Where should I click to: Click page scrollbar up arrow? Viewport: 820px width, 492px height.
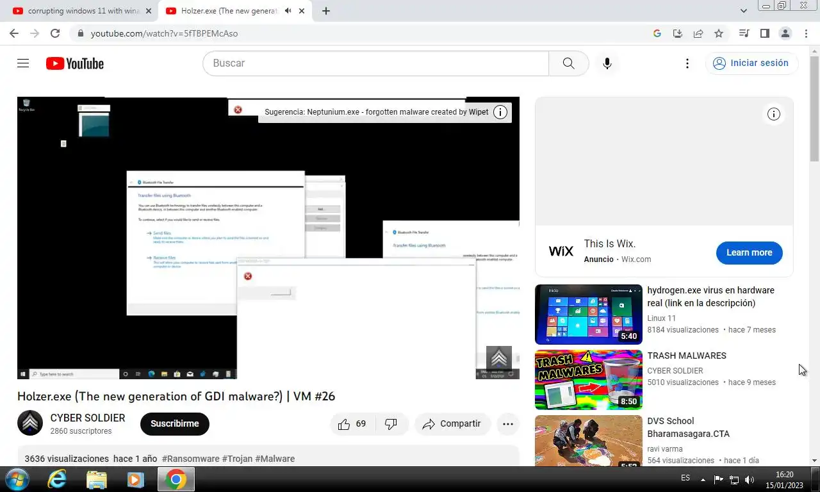click(x=814, y=51)
